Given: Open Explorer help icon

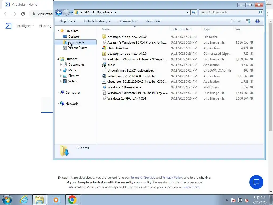Looking at the screenshot, I should coord(257,21).
